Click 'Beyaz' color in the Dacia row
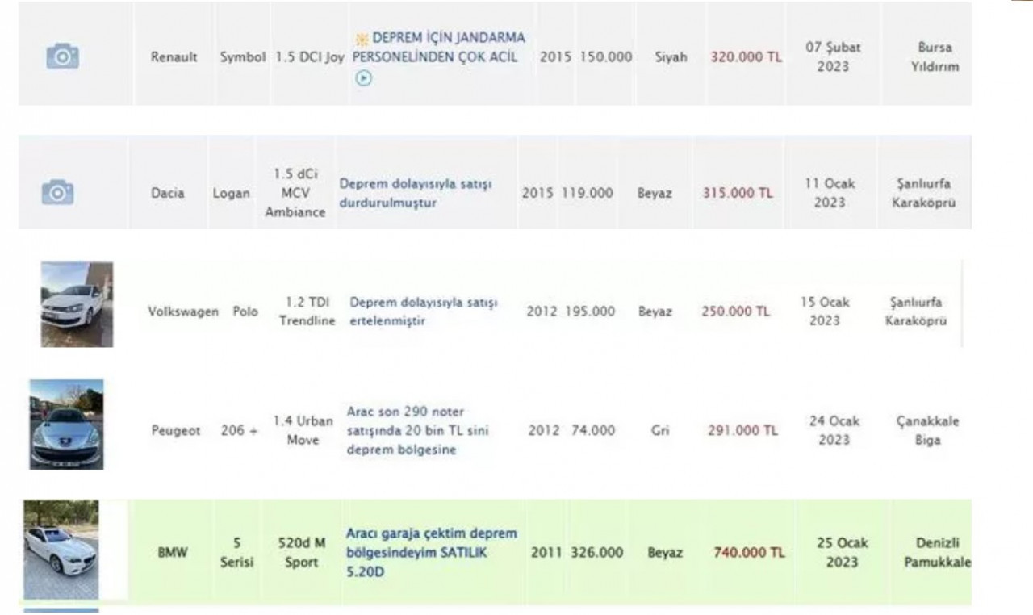The image size is (1033, 615). 655,194
